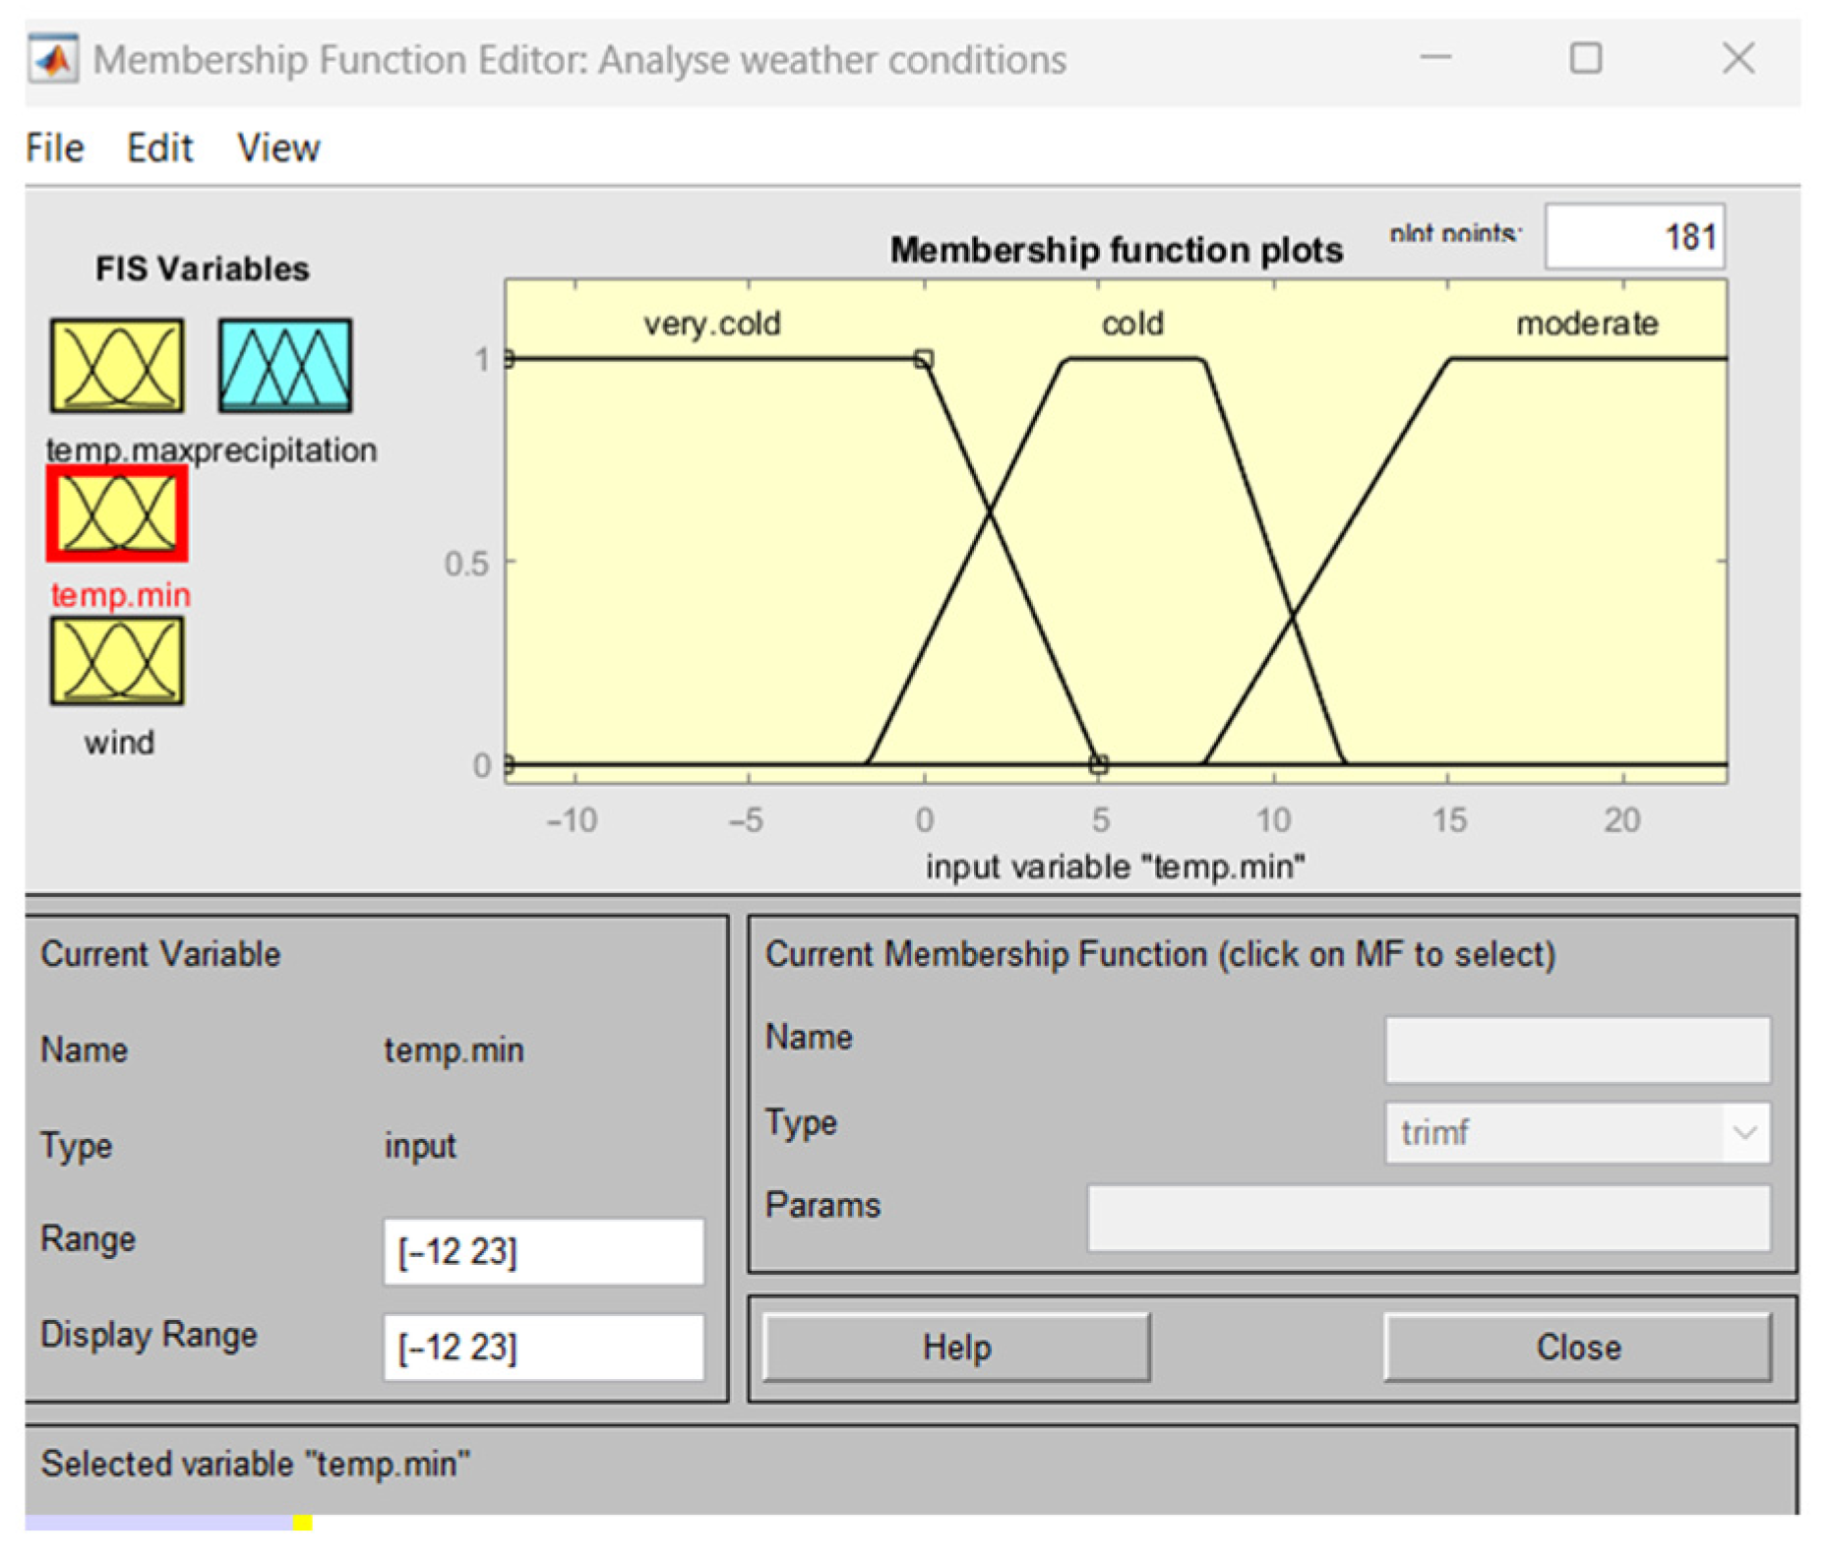Open the View menu
The height and width of the screenshot is (1560, 1825).
click(x=278, y=149)
